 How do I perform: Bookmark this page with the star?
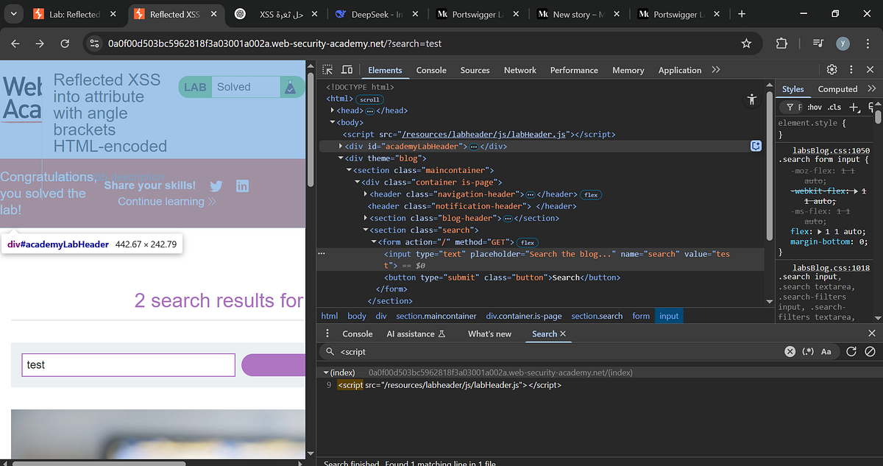click(746, 43)
